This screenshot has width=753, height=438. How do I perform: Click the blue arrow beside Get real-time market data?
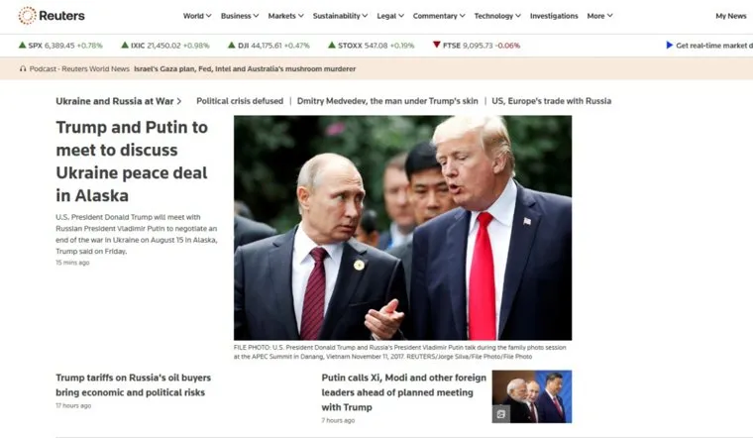pos(670,46)
